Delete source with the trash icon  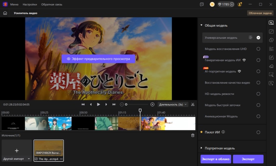tap(193, 135)
